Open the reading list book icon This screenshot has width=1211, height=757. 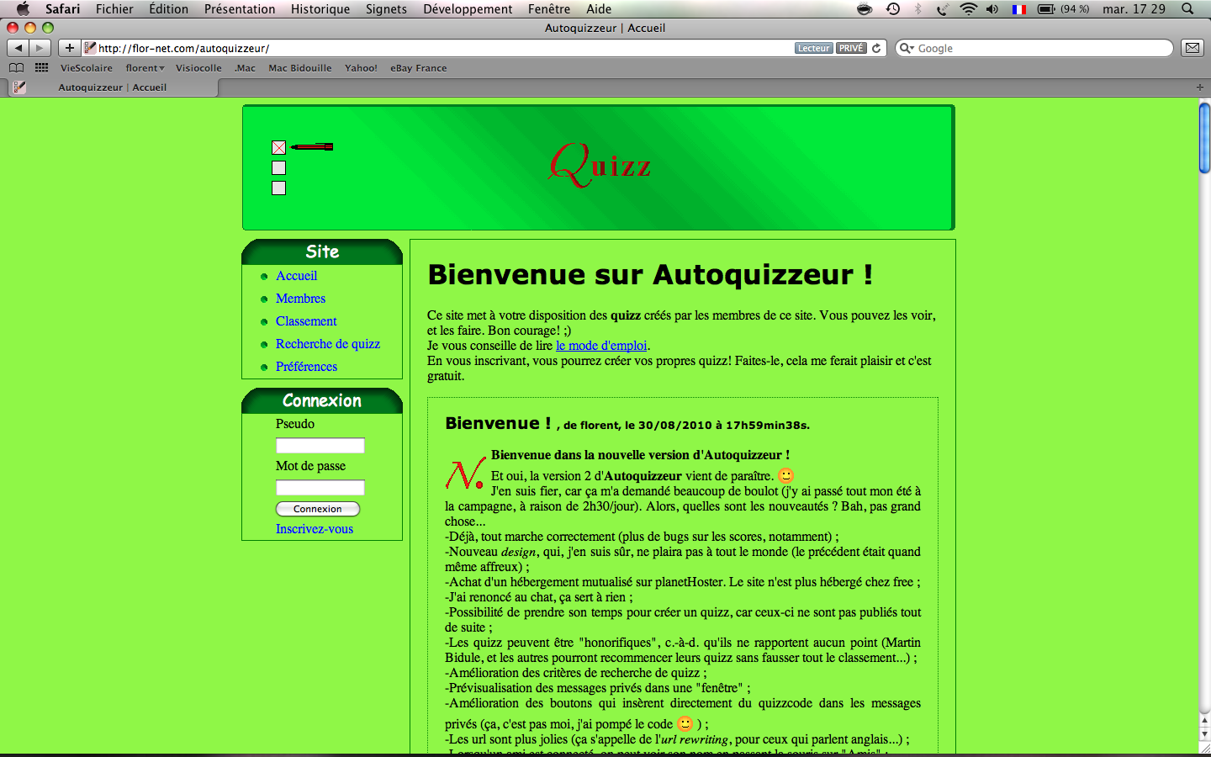pos(16,68)
